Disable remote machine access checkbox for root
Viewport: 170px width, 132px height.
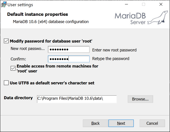point(13,68)
